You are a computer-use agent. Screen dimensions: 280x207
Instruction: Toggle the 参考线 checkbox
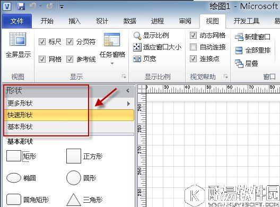69,59
